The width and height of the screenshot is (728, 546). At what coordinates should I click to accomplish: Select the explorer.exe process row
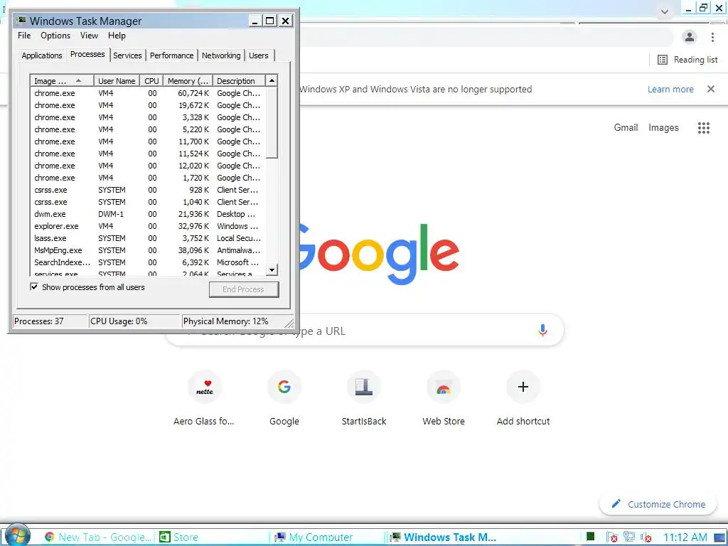coord(148,225)
